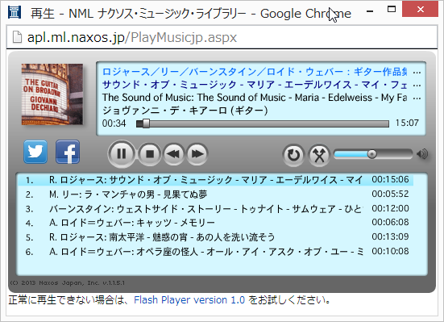Click the artist name ジョヴァンニ・デ・キアーロ (ギター)

tap(185, 111)
